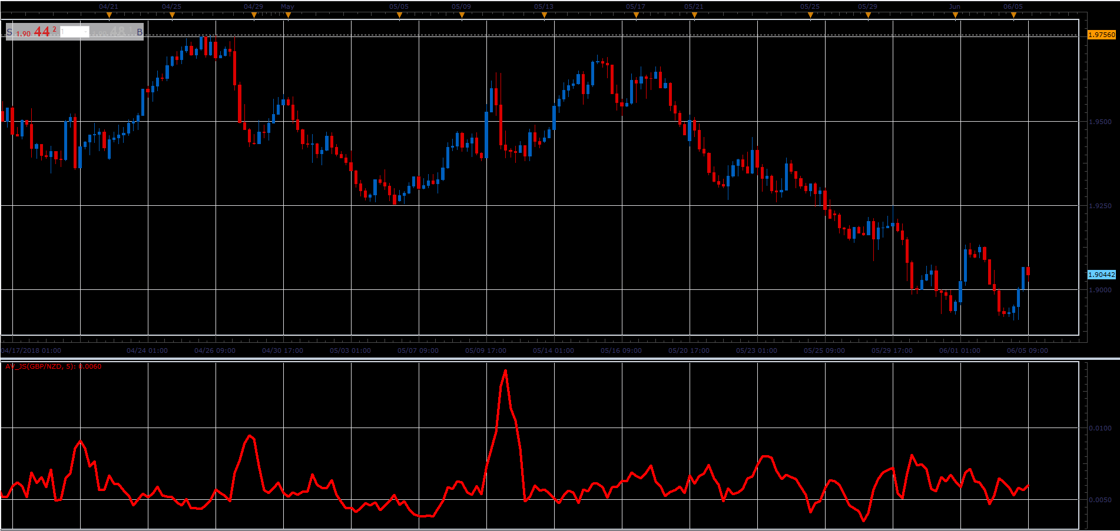
Task: Click the Buy price button marked B
Action: (x=117, y=32)
